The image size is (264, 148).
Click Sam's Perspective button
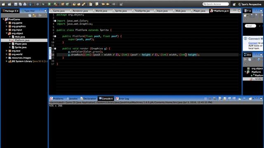pos(250,5)
